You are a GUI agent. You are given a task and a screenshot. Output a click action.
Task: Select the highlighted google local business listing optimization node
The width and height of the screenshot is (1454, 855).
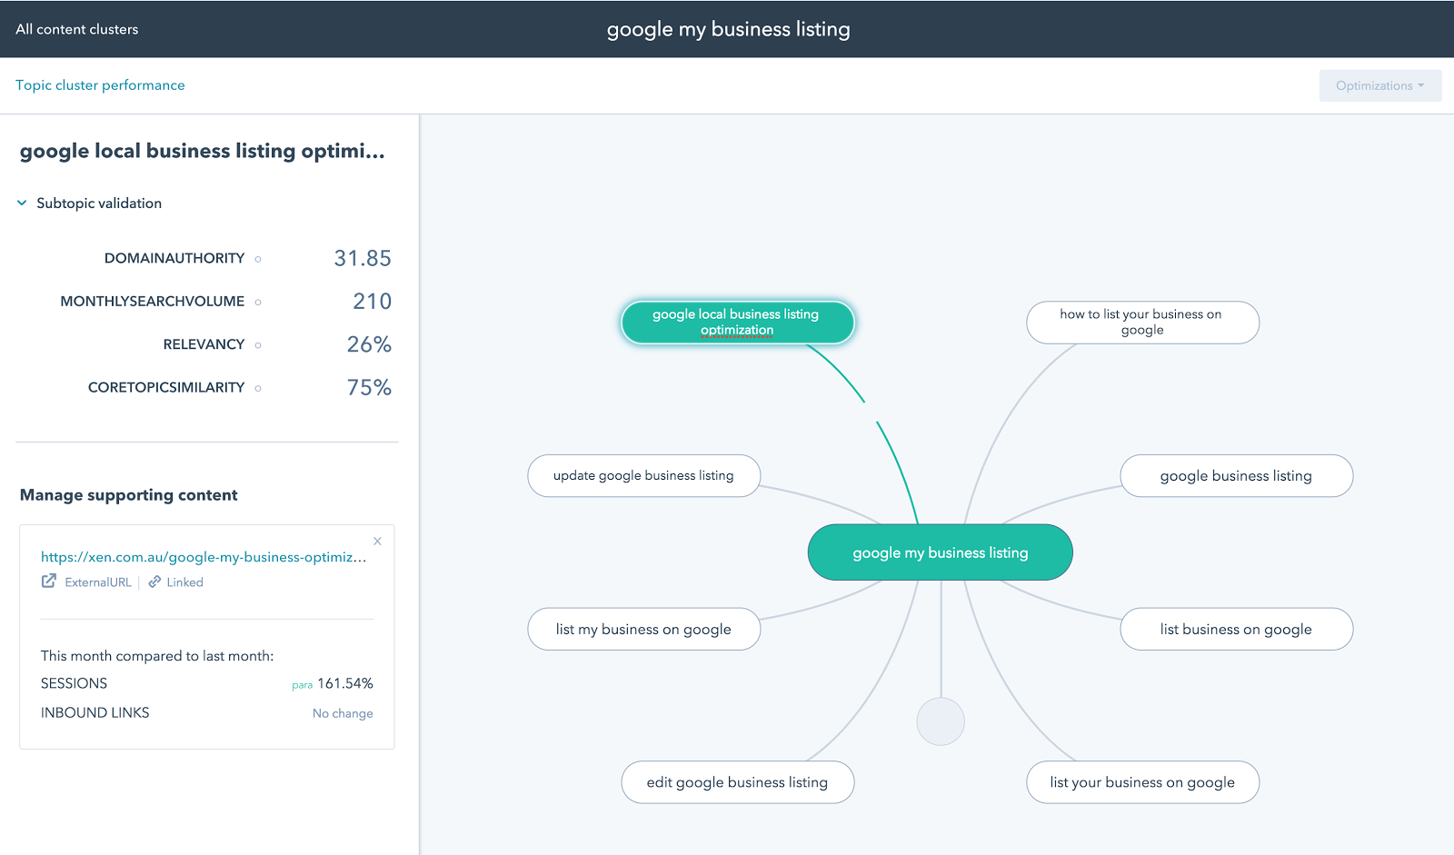pos(737,322)
